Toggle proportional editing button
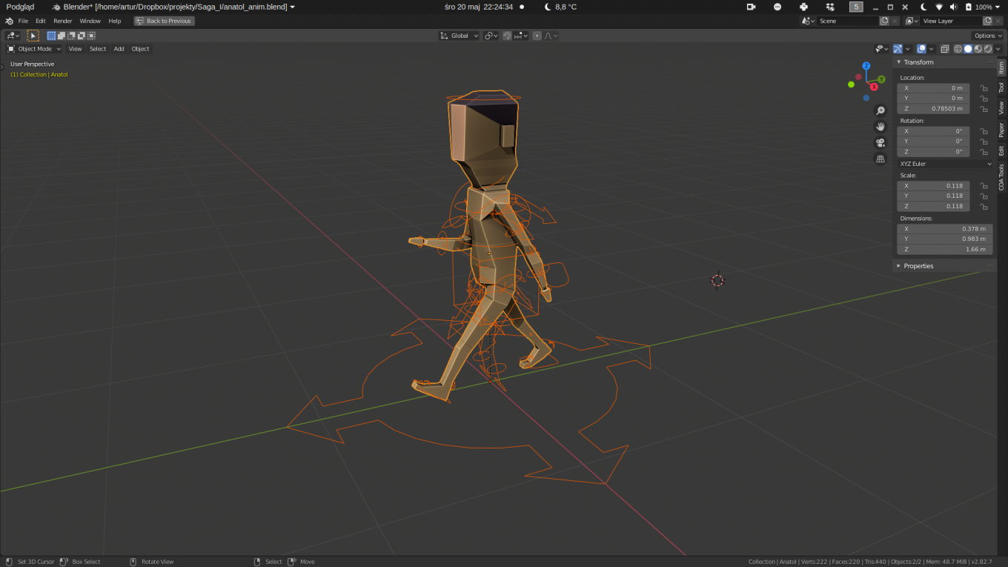Viewport: 1008px width, 567px height. [x=537, y=36]
